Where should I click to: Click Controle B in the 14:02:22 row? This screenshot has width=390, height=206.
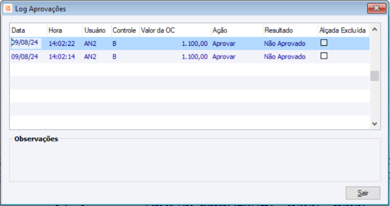(115, 43)
